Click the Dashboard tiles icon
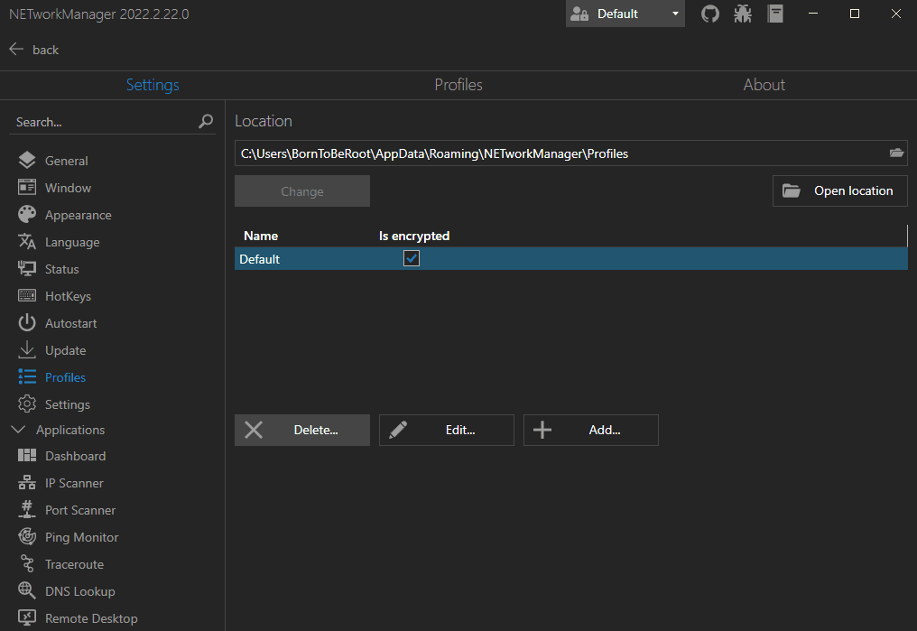Image resolution: width=917 pixels, height=631 pixels. tap(27, 456)
